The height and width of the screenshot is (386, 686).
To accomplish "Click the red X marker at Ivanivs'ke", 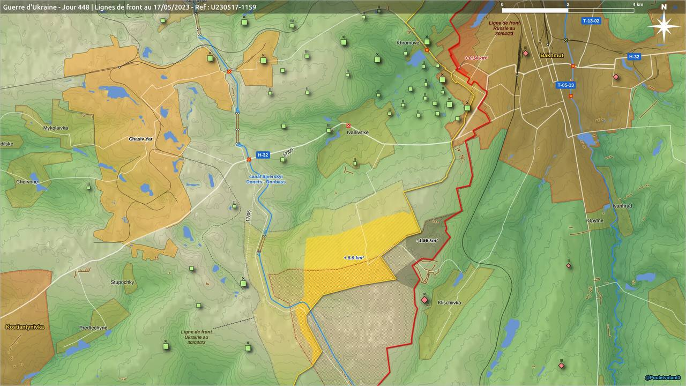I will (348, 125).
